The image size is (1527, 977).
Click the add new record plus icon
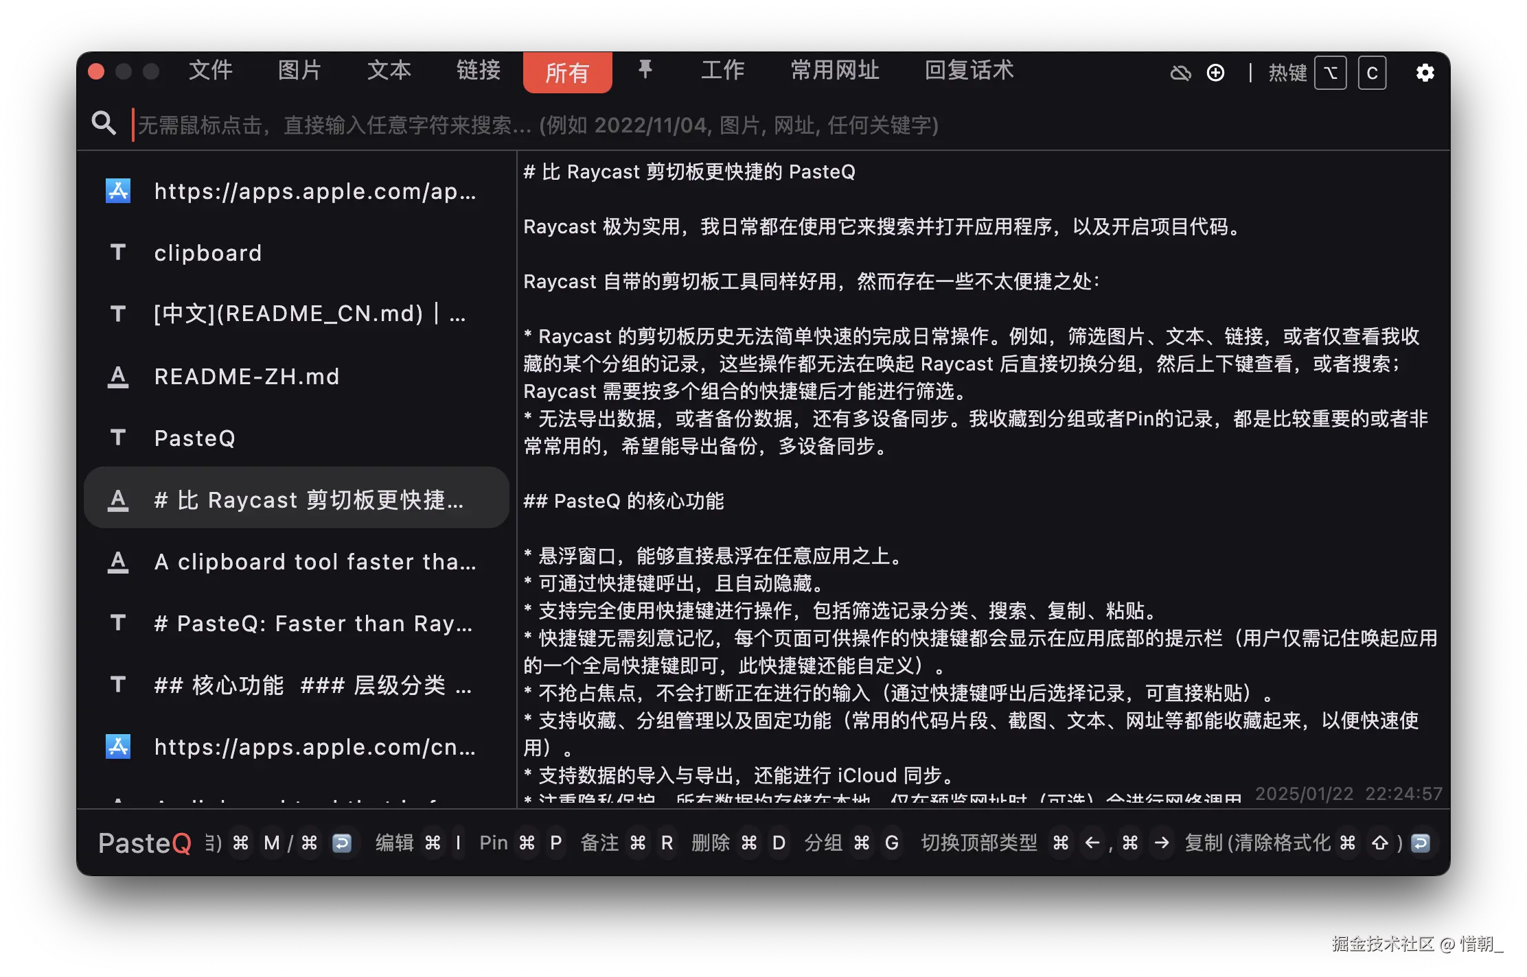click(1216, 73)
